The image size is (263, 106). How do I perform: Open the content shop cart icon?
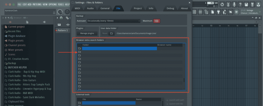(x=237, y=12)
